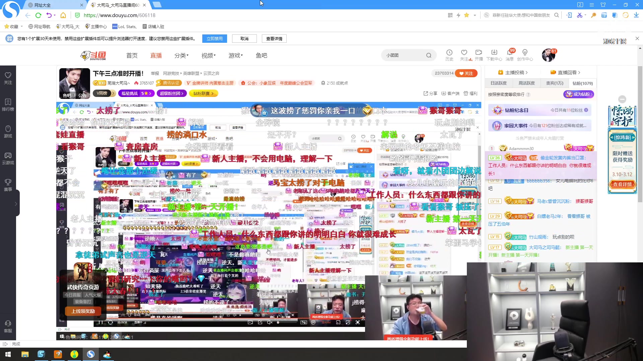Image resolution: width=643 pixels, height=361 pixels.
Task: Click in the Douyu search field
Action: click(x=405, y=55)
